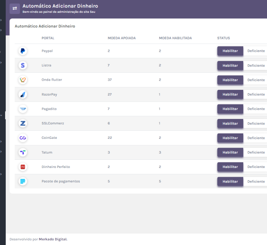Click the MOEDA APOIADA column header
267x245 pixels.
[121, 38]
